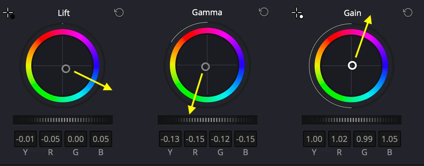Click the Lift wheel center control point
This screenshot has height=166, width=424.
66,69
